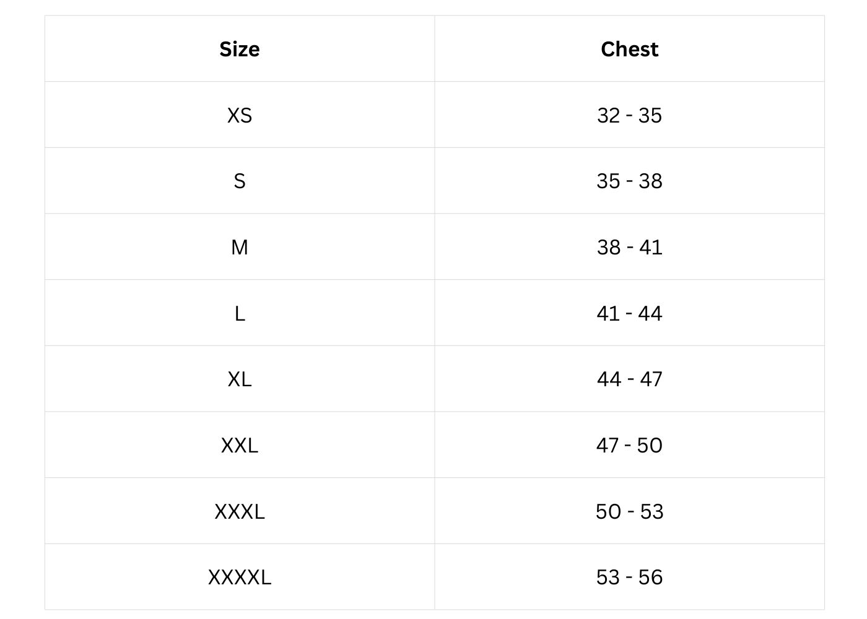Click the number 32 in the XS row
The width and height of the screenshot is (867, 619).
tap(608, 115)
